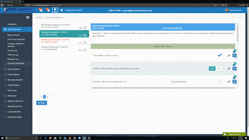The height and width of the screenshot is (140, 249).
Task: Open End of Day Reporting
Action: pyautogui.click(x=16, y=40)
